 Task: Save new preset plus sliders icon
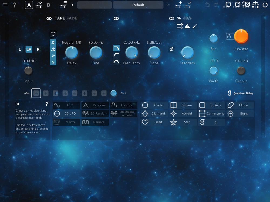point(178,5)
